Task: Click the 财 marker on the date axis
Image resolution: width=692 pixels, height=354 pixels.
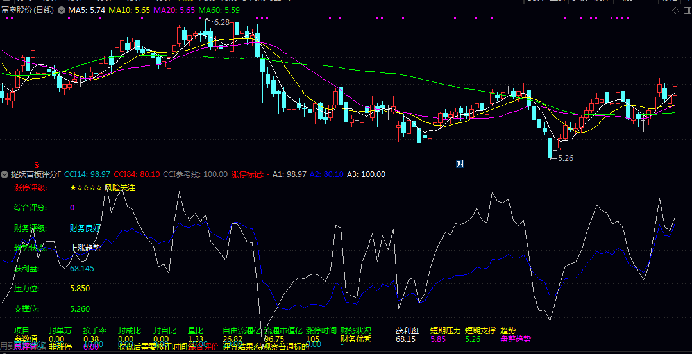Action: coord(460,164)
